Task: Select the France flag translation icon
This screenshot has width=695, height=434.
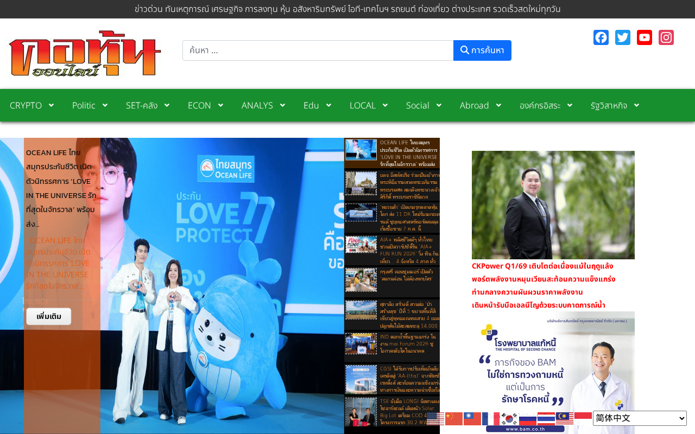Action: pyautogui.click(x=491, y=418)
